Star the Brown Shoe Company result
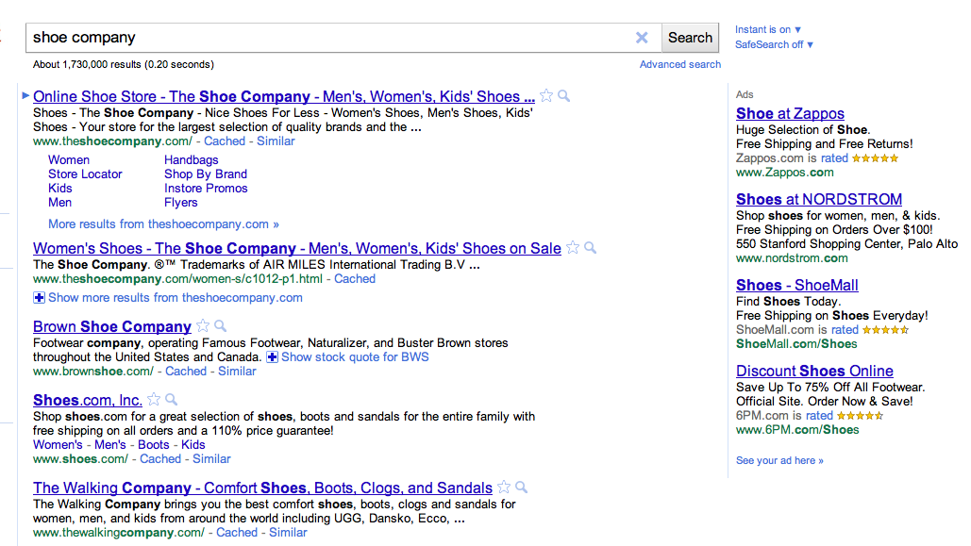Viewport: 971px width, 546px height. click(203, 325)
